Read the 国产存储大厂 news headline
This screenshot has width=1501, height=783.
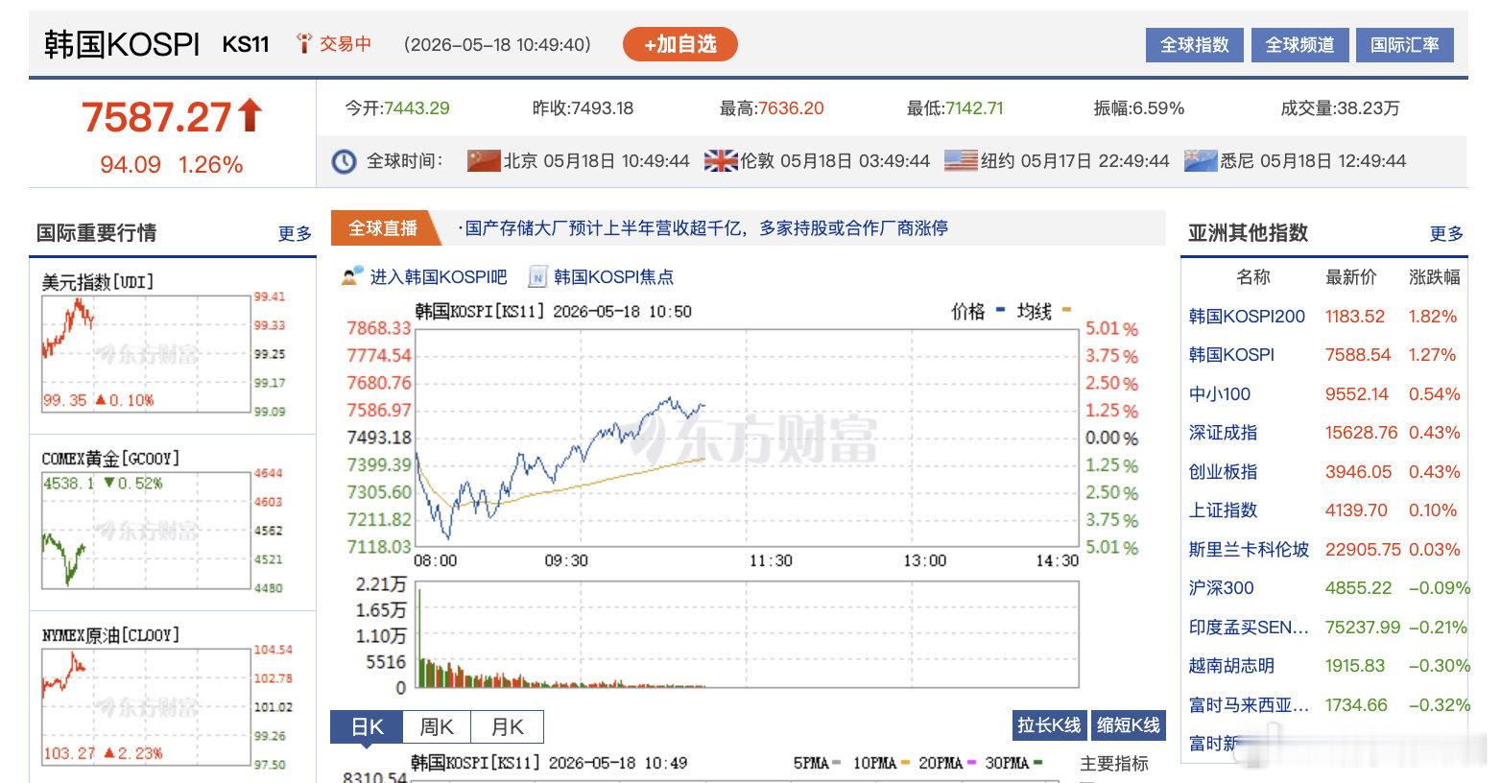point(703,228)
